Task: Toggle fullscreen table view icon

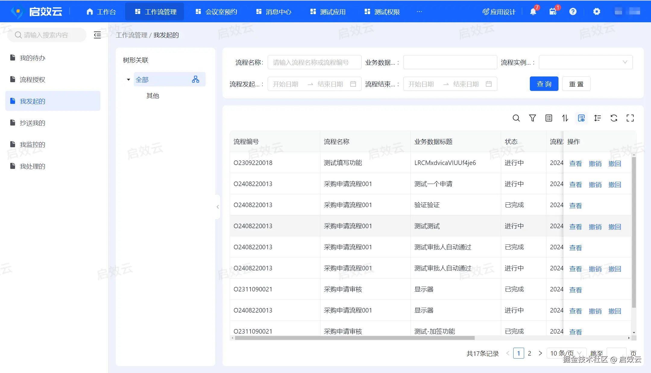Action: pyautogui.click(x=630, y=118)
